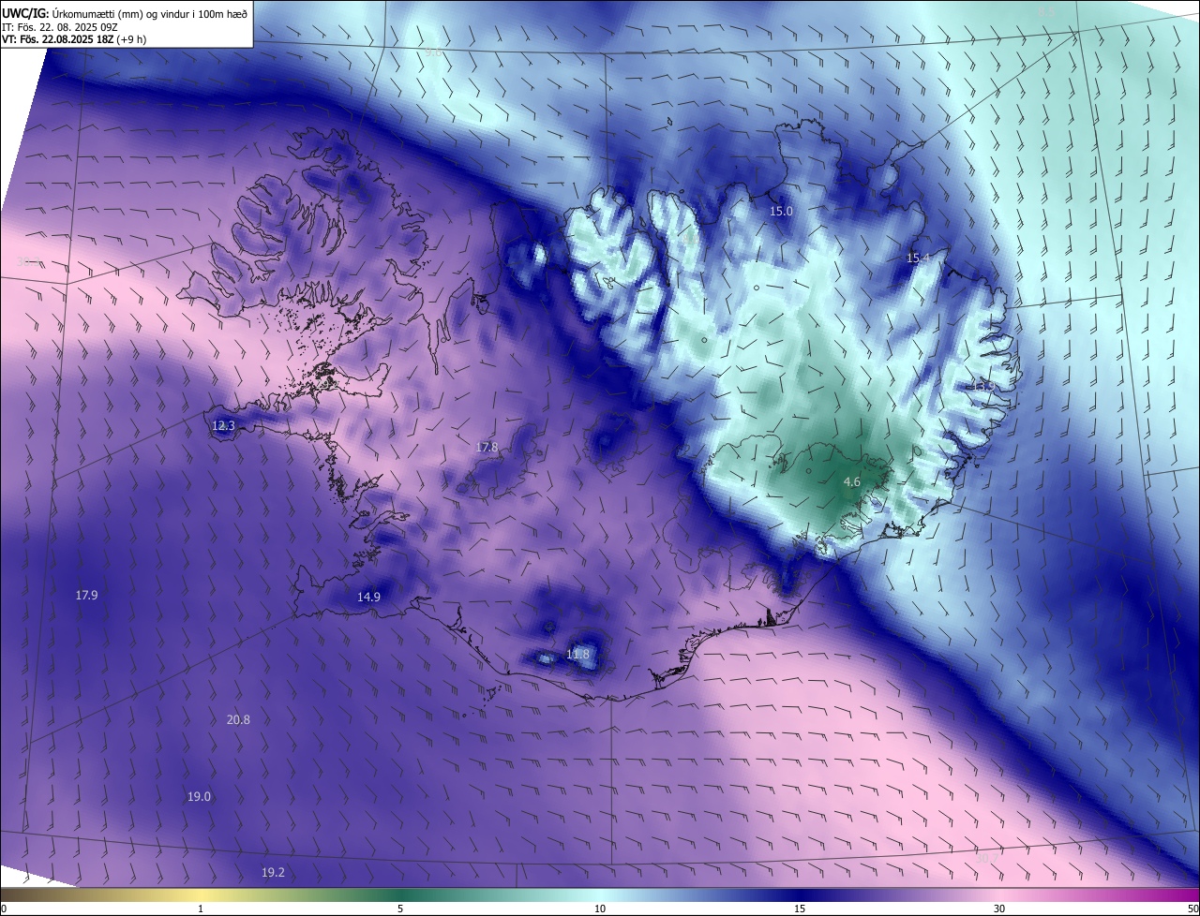Click the 14.9 value on the southwest peninsula
The height and width of the screenshot is (916, 1200).
tap(368, 597)
